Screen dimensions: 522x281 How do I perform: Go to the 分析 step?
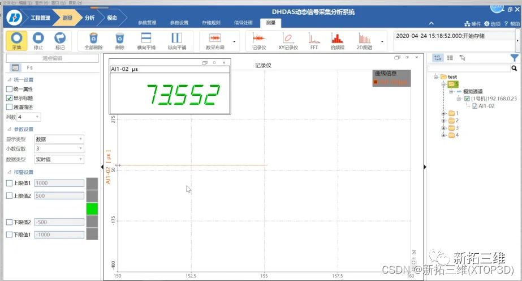pos(89,18)
